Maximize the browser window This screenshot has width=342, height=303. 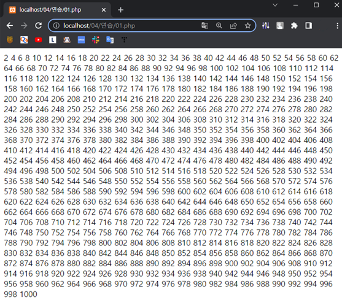316,5
